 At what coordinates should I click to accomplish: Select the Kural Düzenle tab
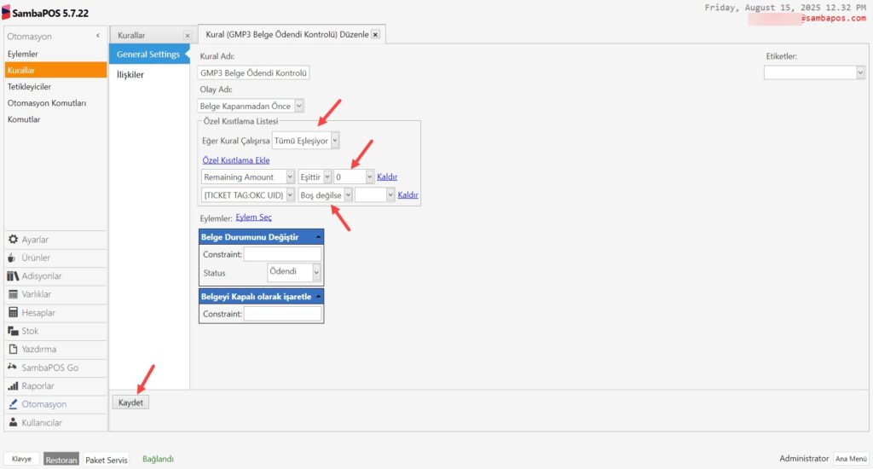(287, 34)
